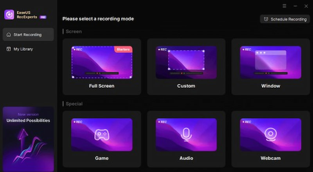
Task: Open the hamburger menu in title bar
Action: click(284, 6)
